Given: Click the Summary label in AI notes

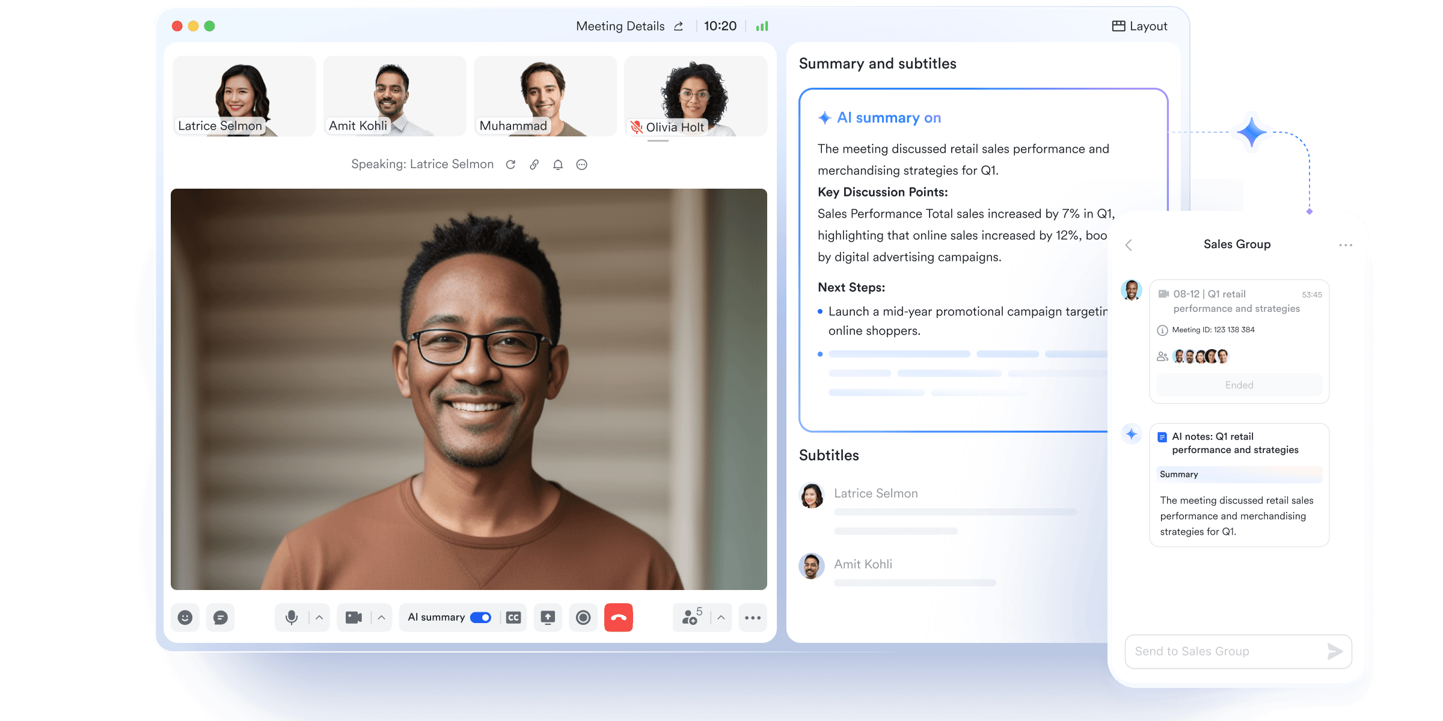Looking at the screenshot, I should point(1178,474).
